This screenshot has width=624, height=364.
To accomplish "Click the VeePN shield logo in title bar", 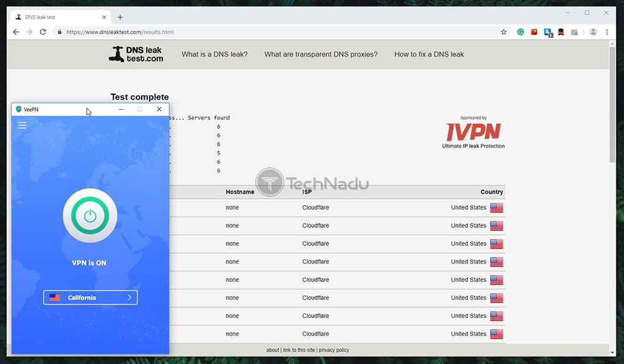I will pyautogui.click(x=18, y=109).
